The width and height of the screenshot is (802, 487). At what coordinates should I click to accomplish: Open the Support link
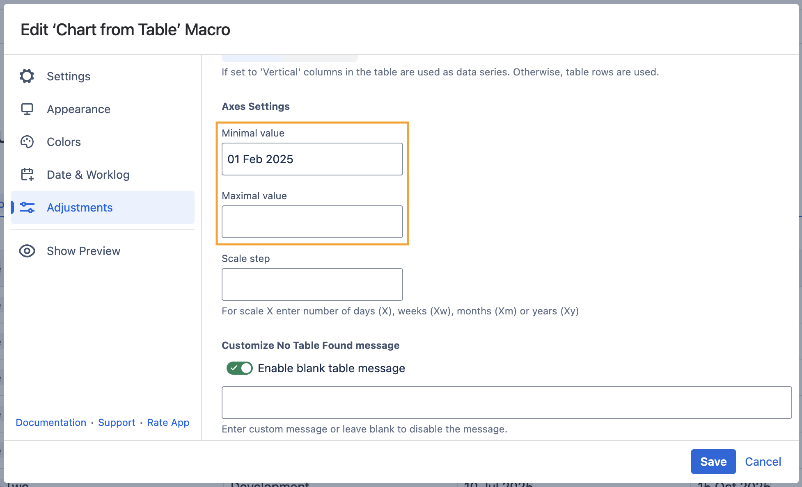tap(117, 423)
